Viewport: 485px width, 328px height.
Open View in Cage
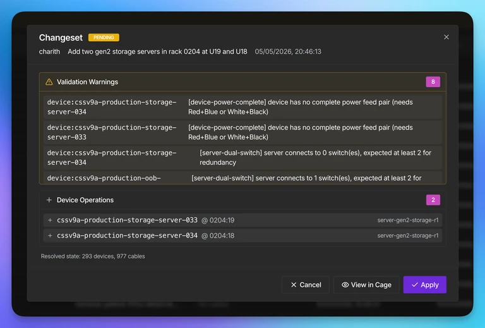tap(366, 284)
